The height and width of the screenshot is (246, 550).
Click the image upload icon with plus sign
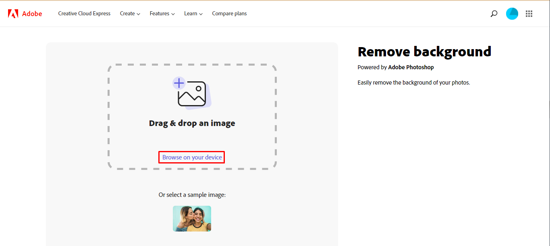click(x=192, y=93)
